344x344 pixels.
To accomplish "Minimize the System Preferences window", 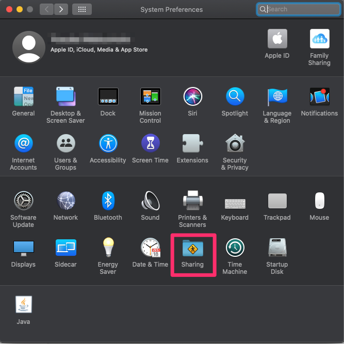I will click(20, 9).
